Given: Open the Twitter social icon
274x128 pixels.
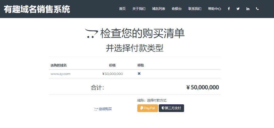Looking at the screenshot, I should [238, 9].
